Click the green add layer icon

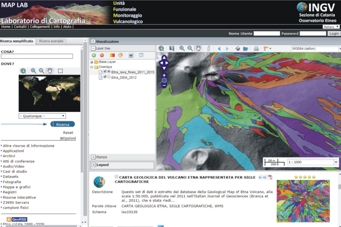94,55
